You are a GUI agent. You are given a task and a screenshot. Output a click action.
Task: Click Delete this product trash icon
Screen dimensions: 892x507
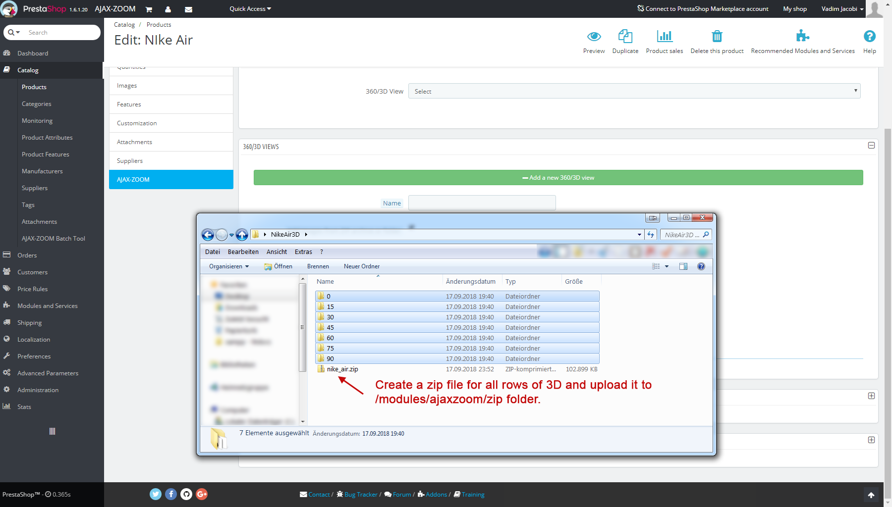(717, 36)
